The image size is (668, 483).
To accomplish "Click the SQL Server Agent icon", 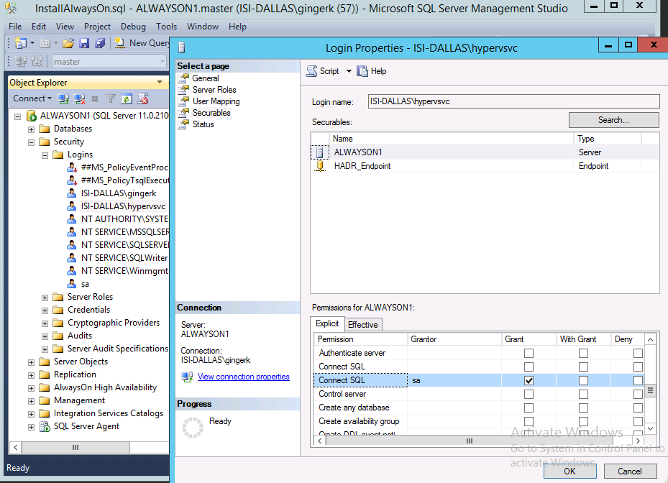I will 45,426.
